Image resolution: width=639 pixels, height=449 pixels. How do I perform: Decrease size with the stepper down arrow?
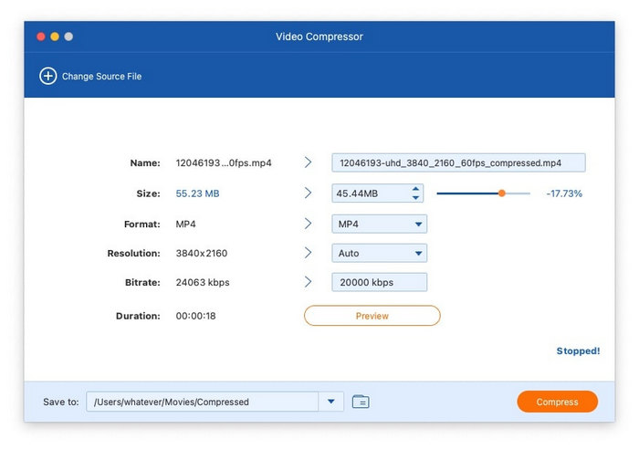416,198
